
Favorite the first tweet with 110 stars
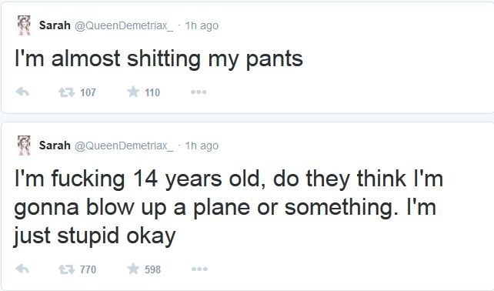(x=133, y=92)
